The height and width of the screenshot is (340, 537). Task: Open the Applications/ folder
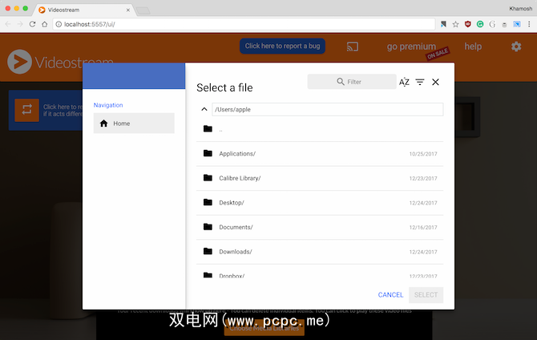click(x=320, y=153)
